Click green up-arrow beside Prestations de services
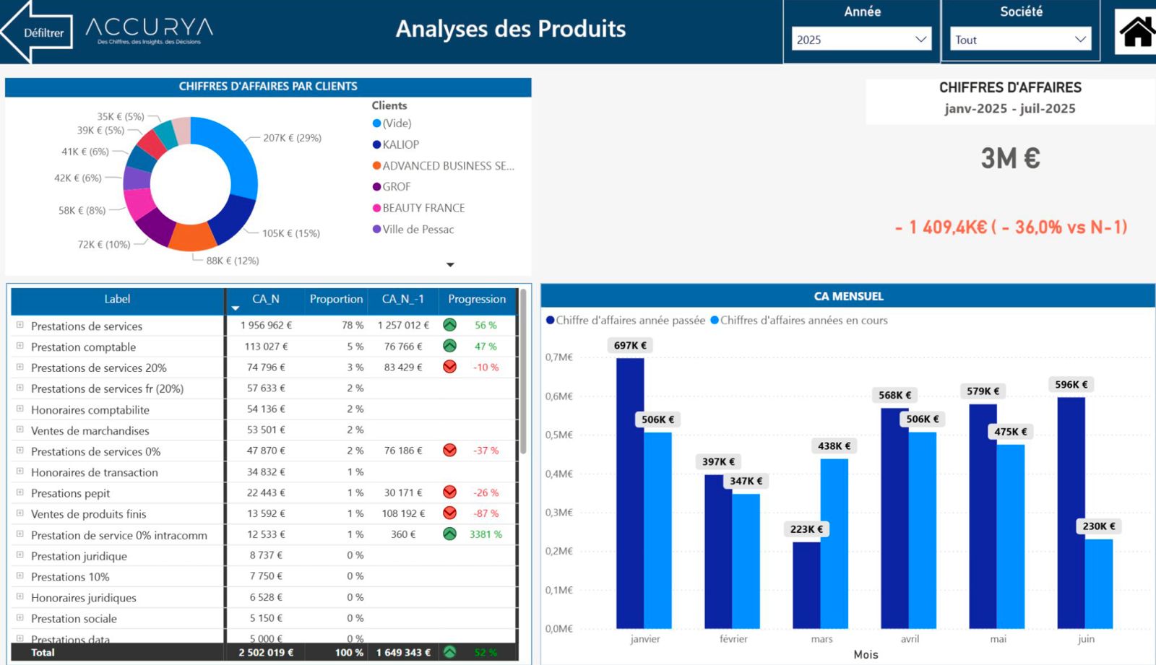 (450, 326)
